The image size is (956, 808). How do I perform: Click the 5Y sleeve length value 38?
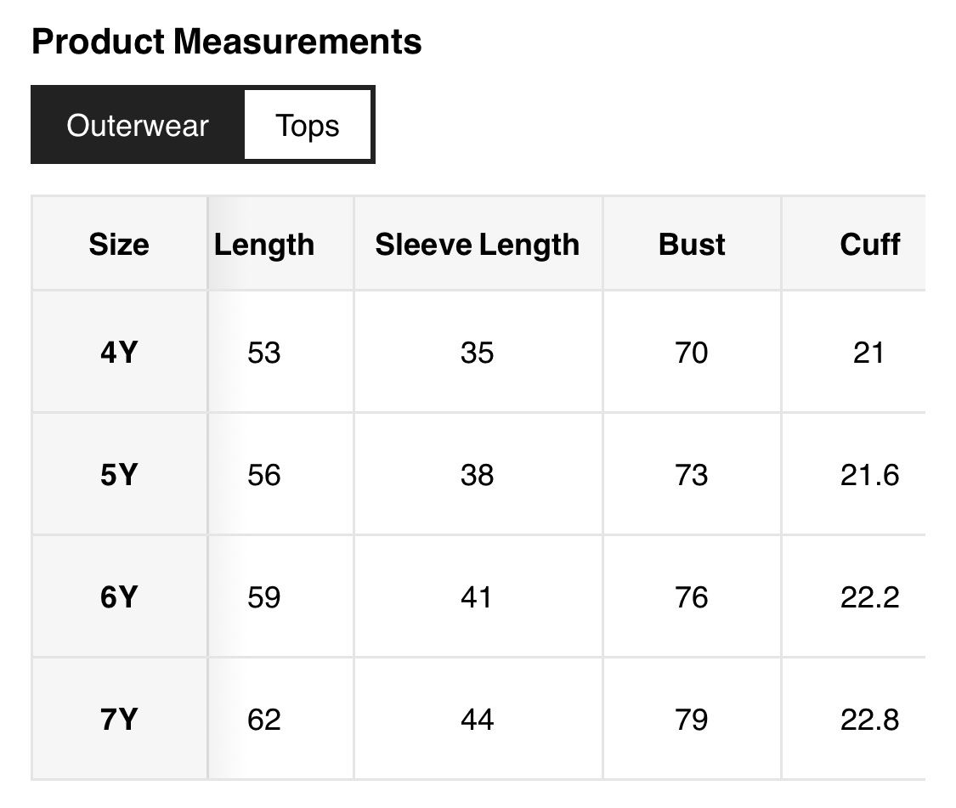pos(478,474)
